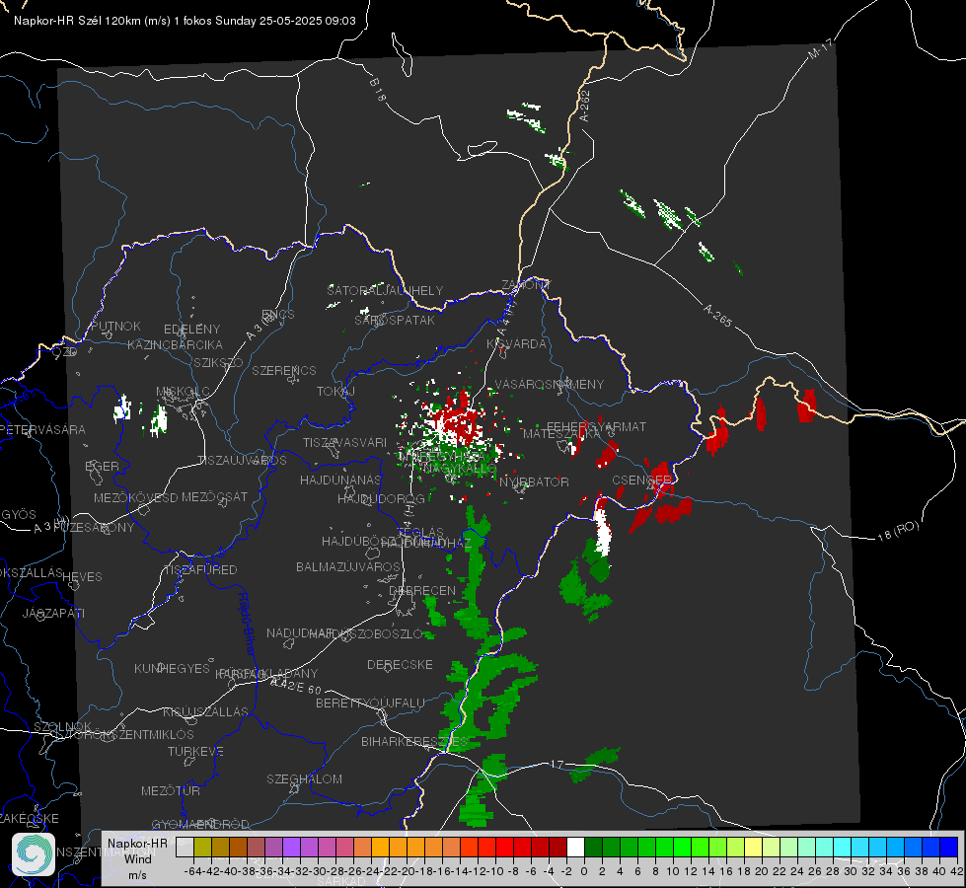Pick the dark green swatch between 0 and 2

coord(593,847)
